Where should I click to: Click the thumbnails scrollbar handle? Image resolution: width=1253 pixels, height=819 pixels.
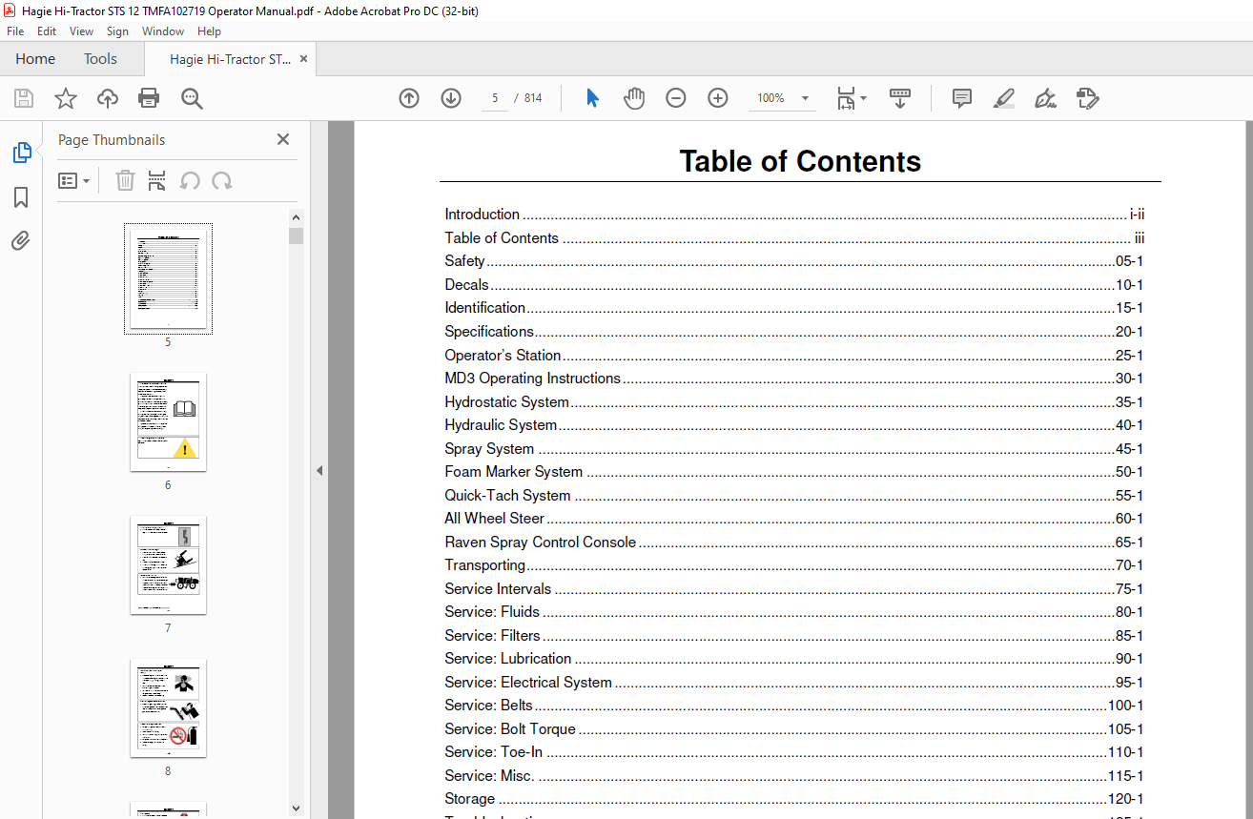coord(296,235)
